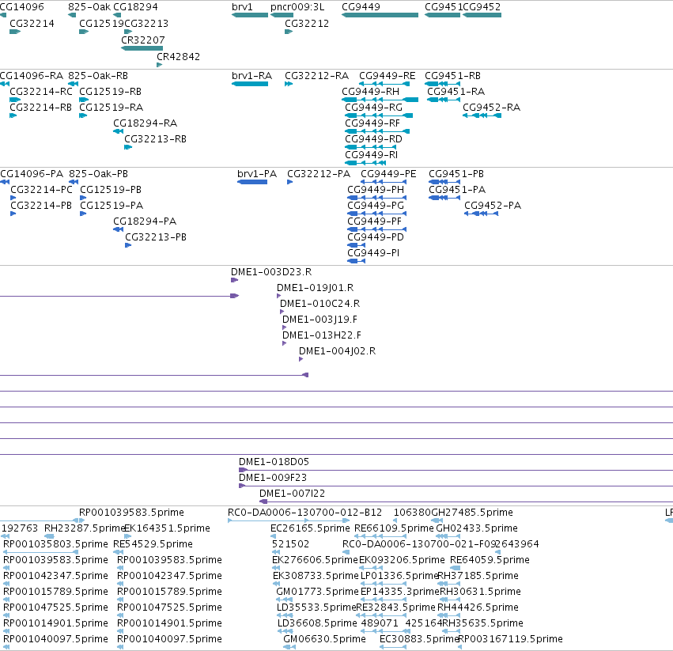Open the CG12519-PA protein label
Viewport: 673px width, 651px height.
[112, 206]
